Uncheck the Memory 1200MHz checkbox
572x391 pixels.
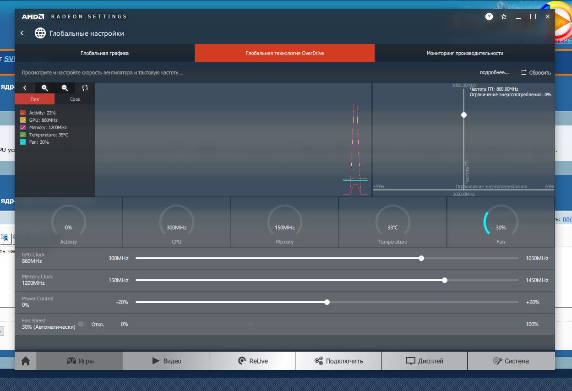coord(23,127)
